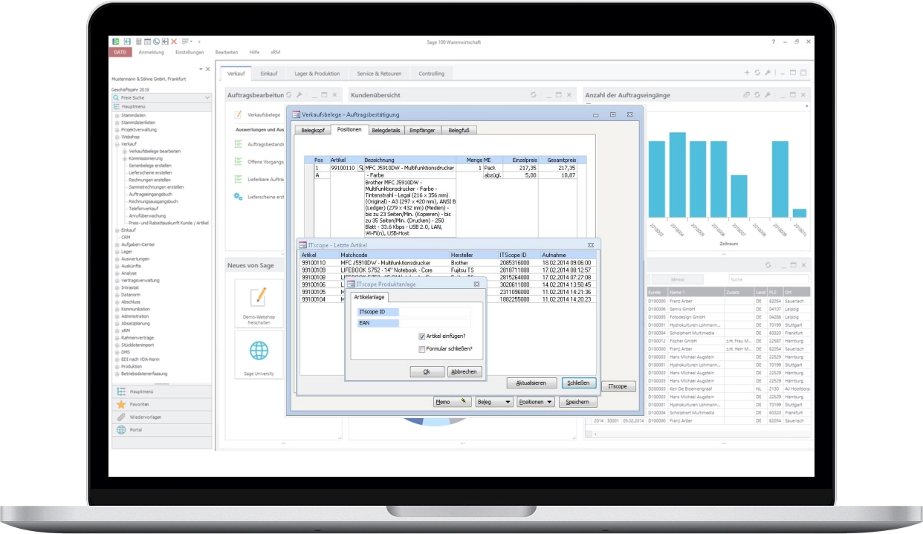Add a new dashboard element with the plus icon
Image resolution: width=923 pixels, height=534 pixels.
747,73
